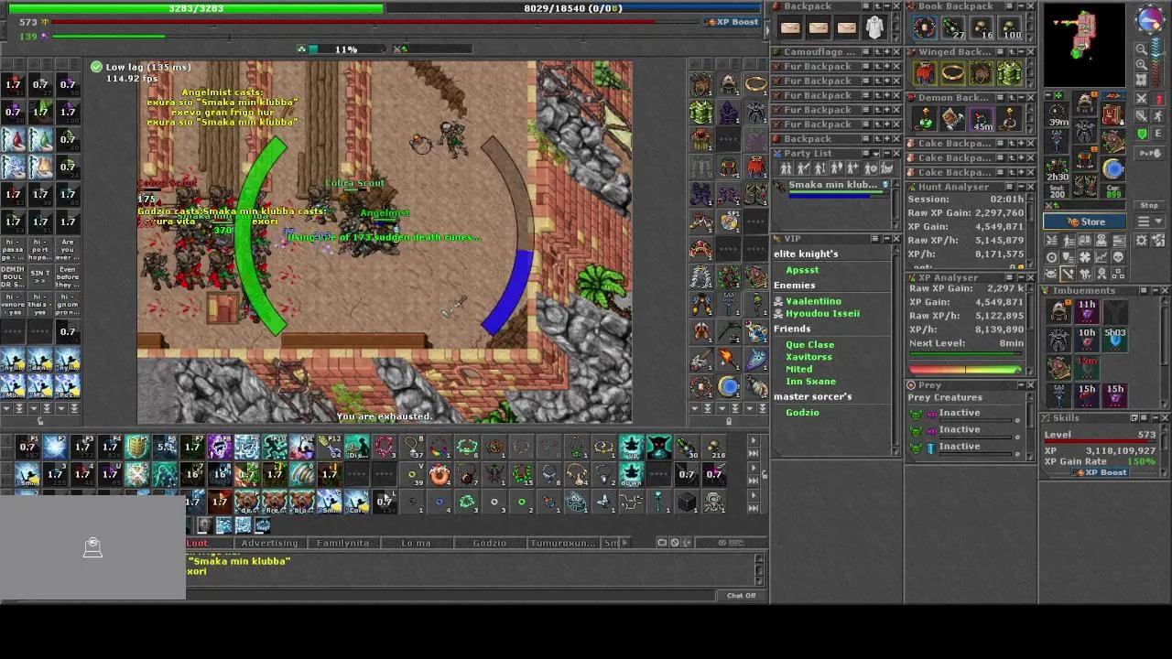
Task: Toggle Chat Off button
Action: point(741,595)
